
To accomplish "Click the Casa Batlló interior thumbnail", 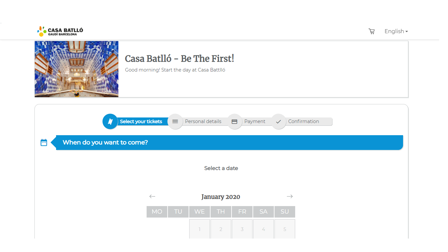I will [76, 69].
